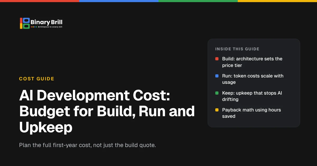The image size is (317, 166).
Task: Click the red bullet beside Build item
Action: [217, 59]
